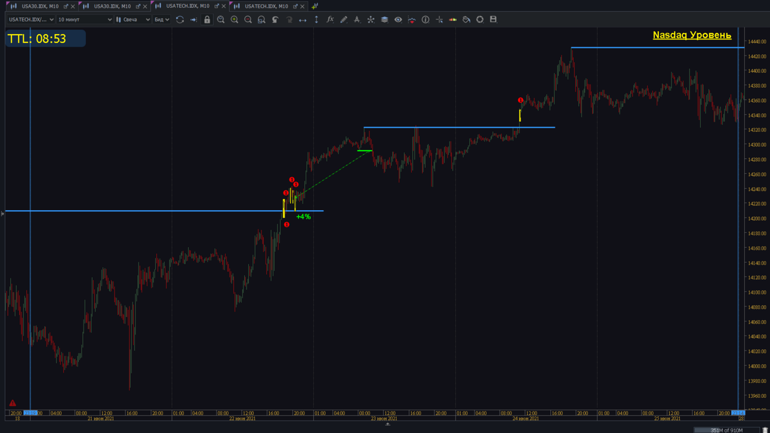Click the zoom out magnifier icon

[x=248, y=20]
